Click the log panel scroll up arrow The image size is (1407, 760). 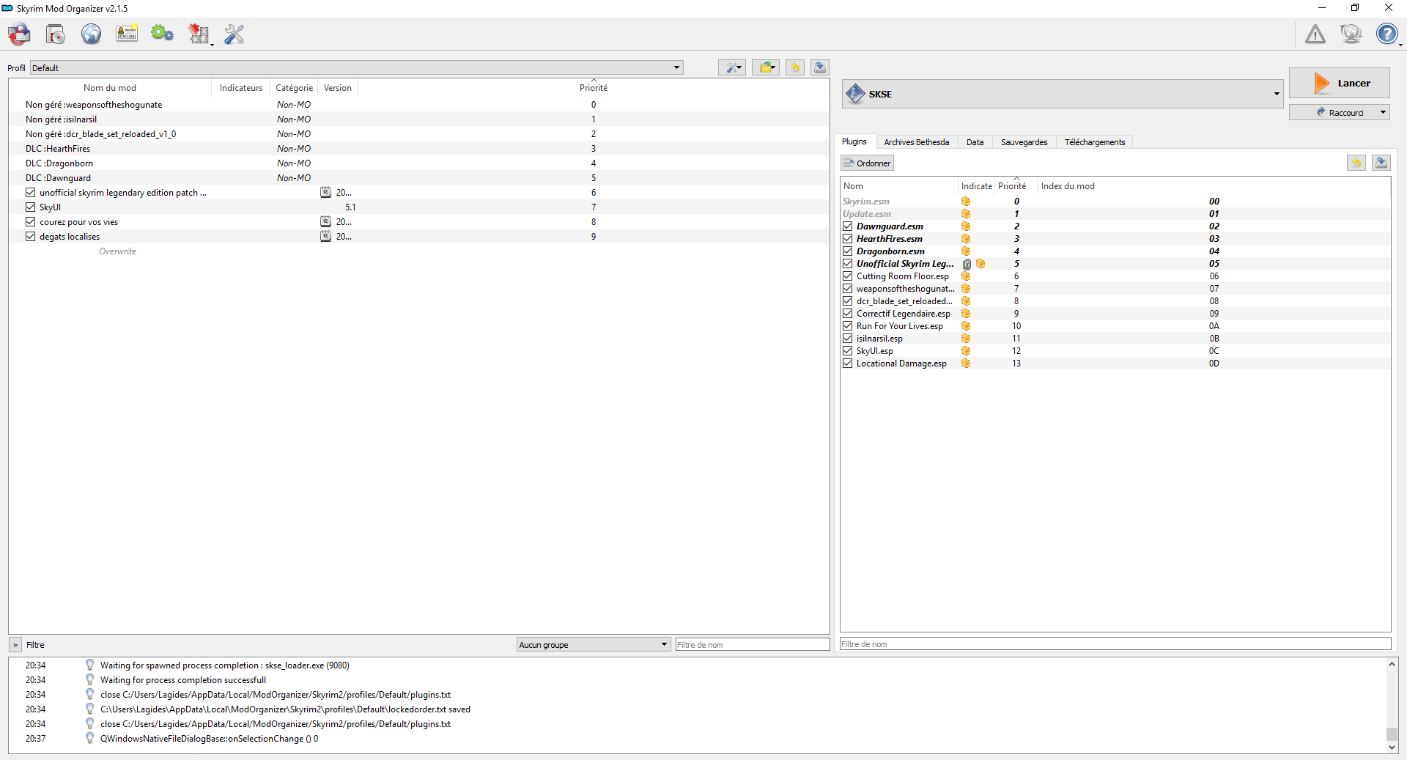click(1392, 664)
